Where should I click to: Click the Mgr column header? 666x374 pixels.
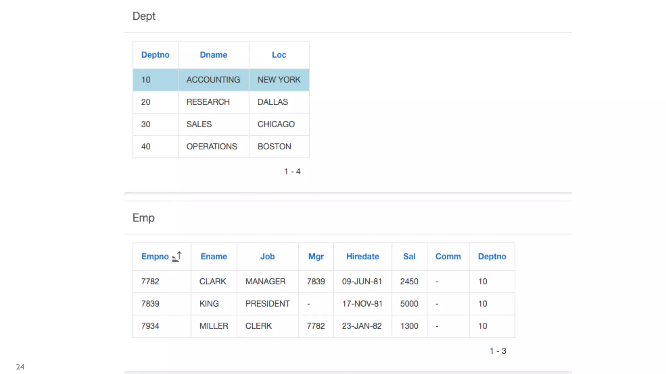point(316,256)
